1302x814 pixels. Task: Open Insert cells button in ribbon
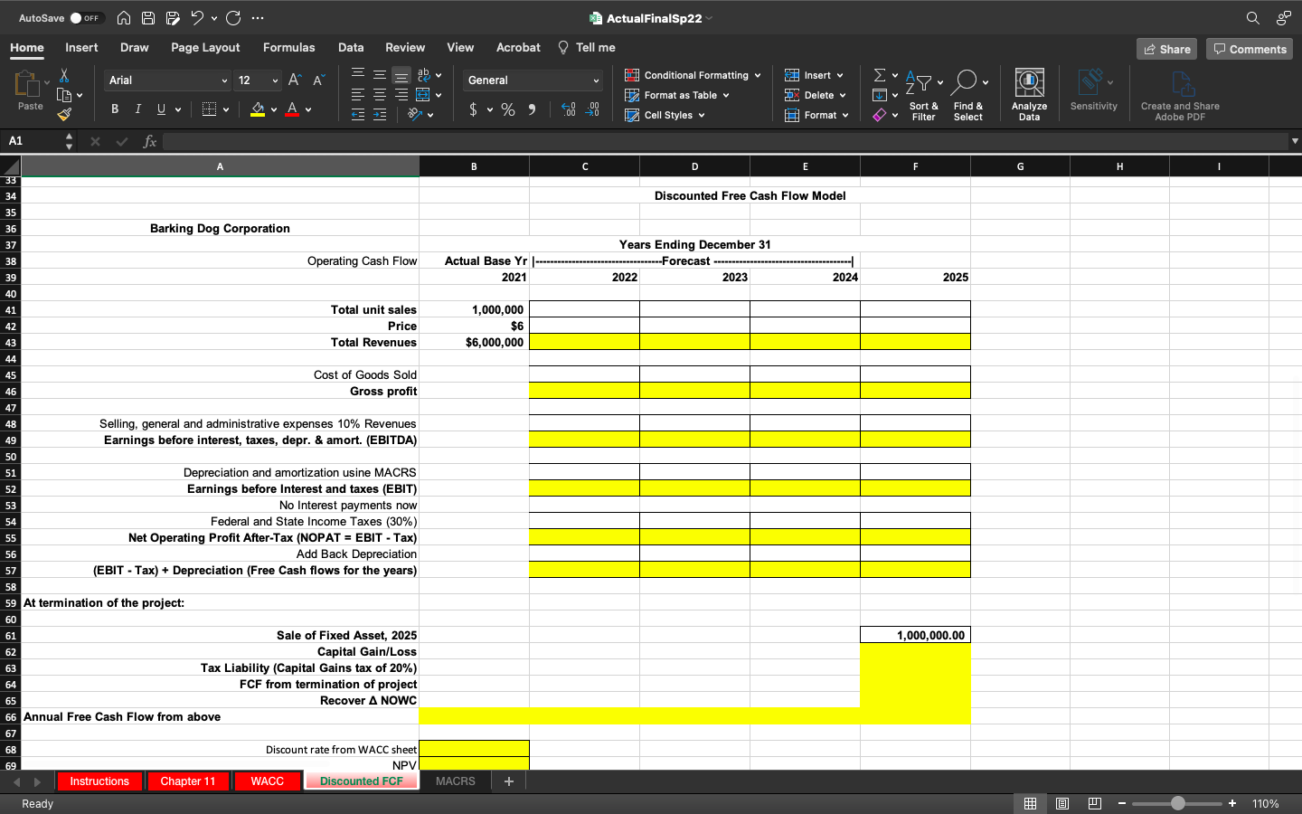click(814, 75)
